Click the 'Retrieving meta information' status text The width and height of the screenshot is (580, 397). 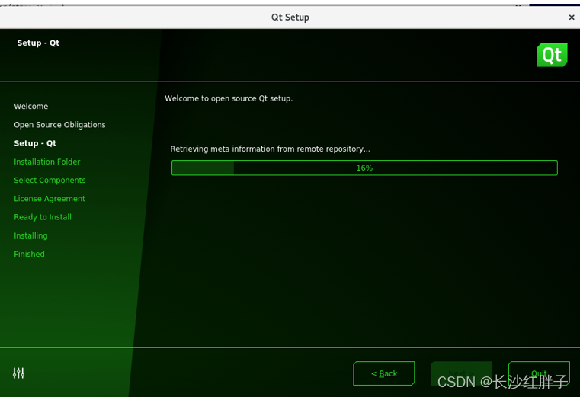coord(270,149)
